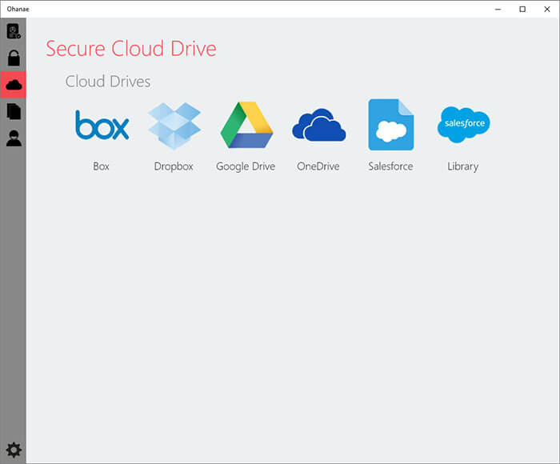560x464 pixels.
Task: Click the 'Salesforce' label
Action: (390, 166)
